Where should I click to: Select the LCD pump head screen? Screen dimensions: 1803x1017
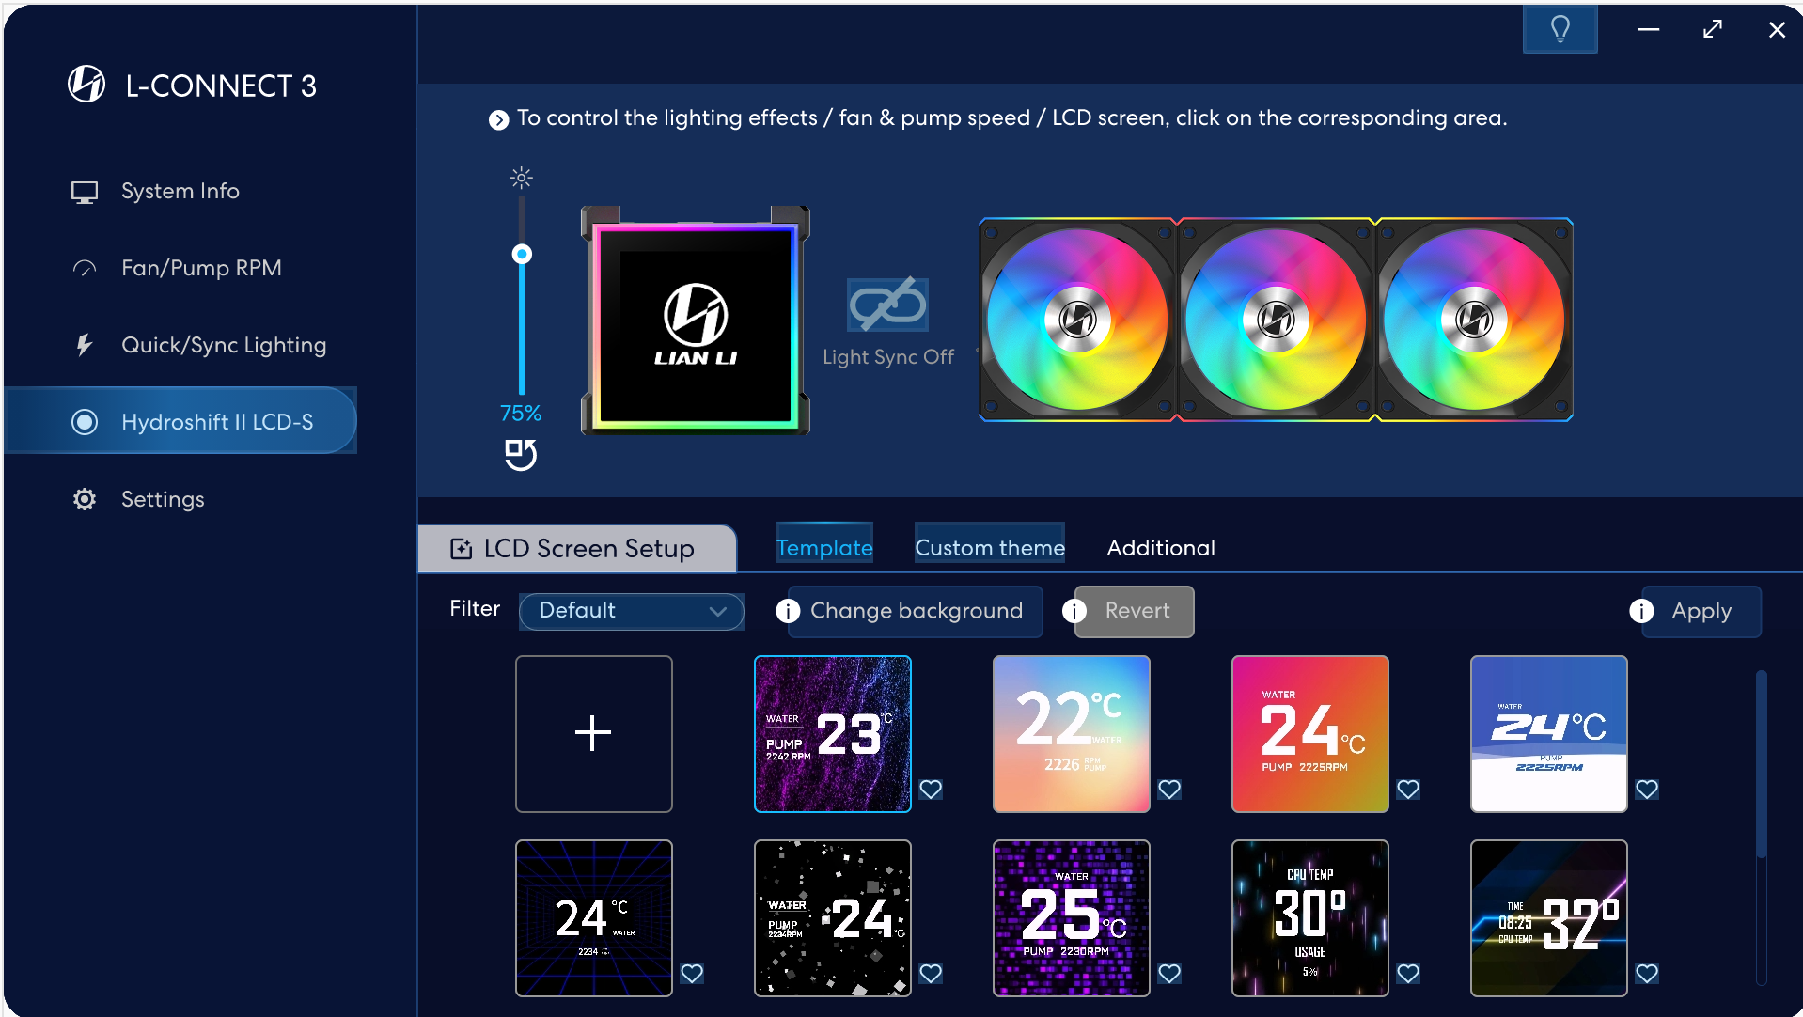point(696,321)
